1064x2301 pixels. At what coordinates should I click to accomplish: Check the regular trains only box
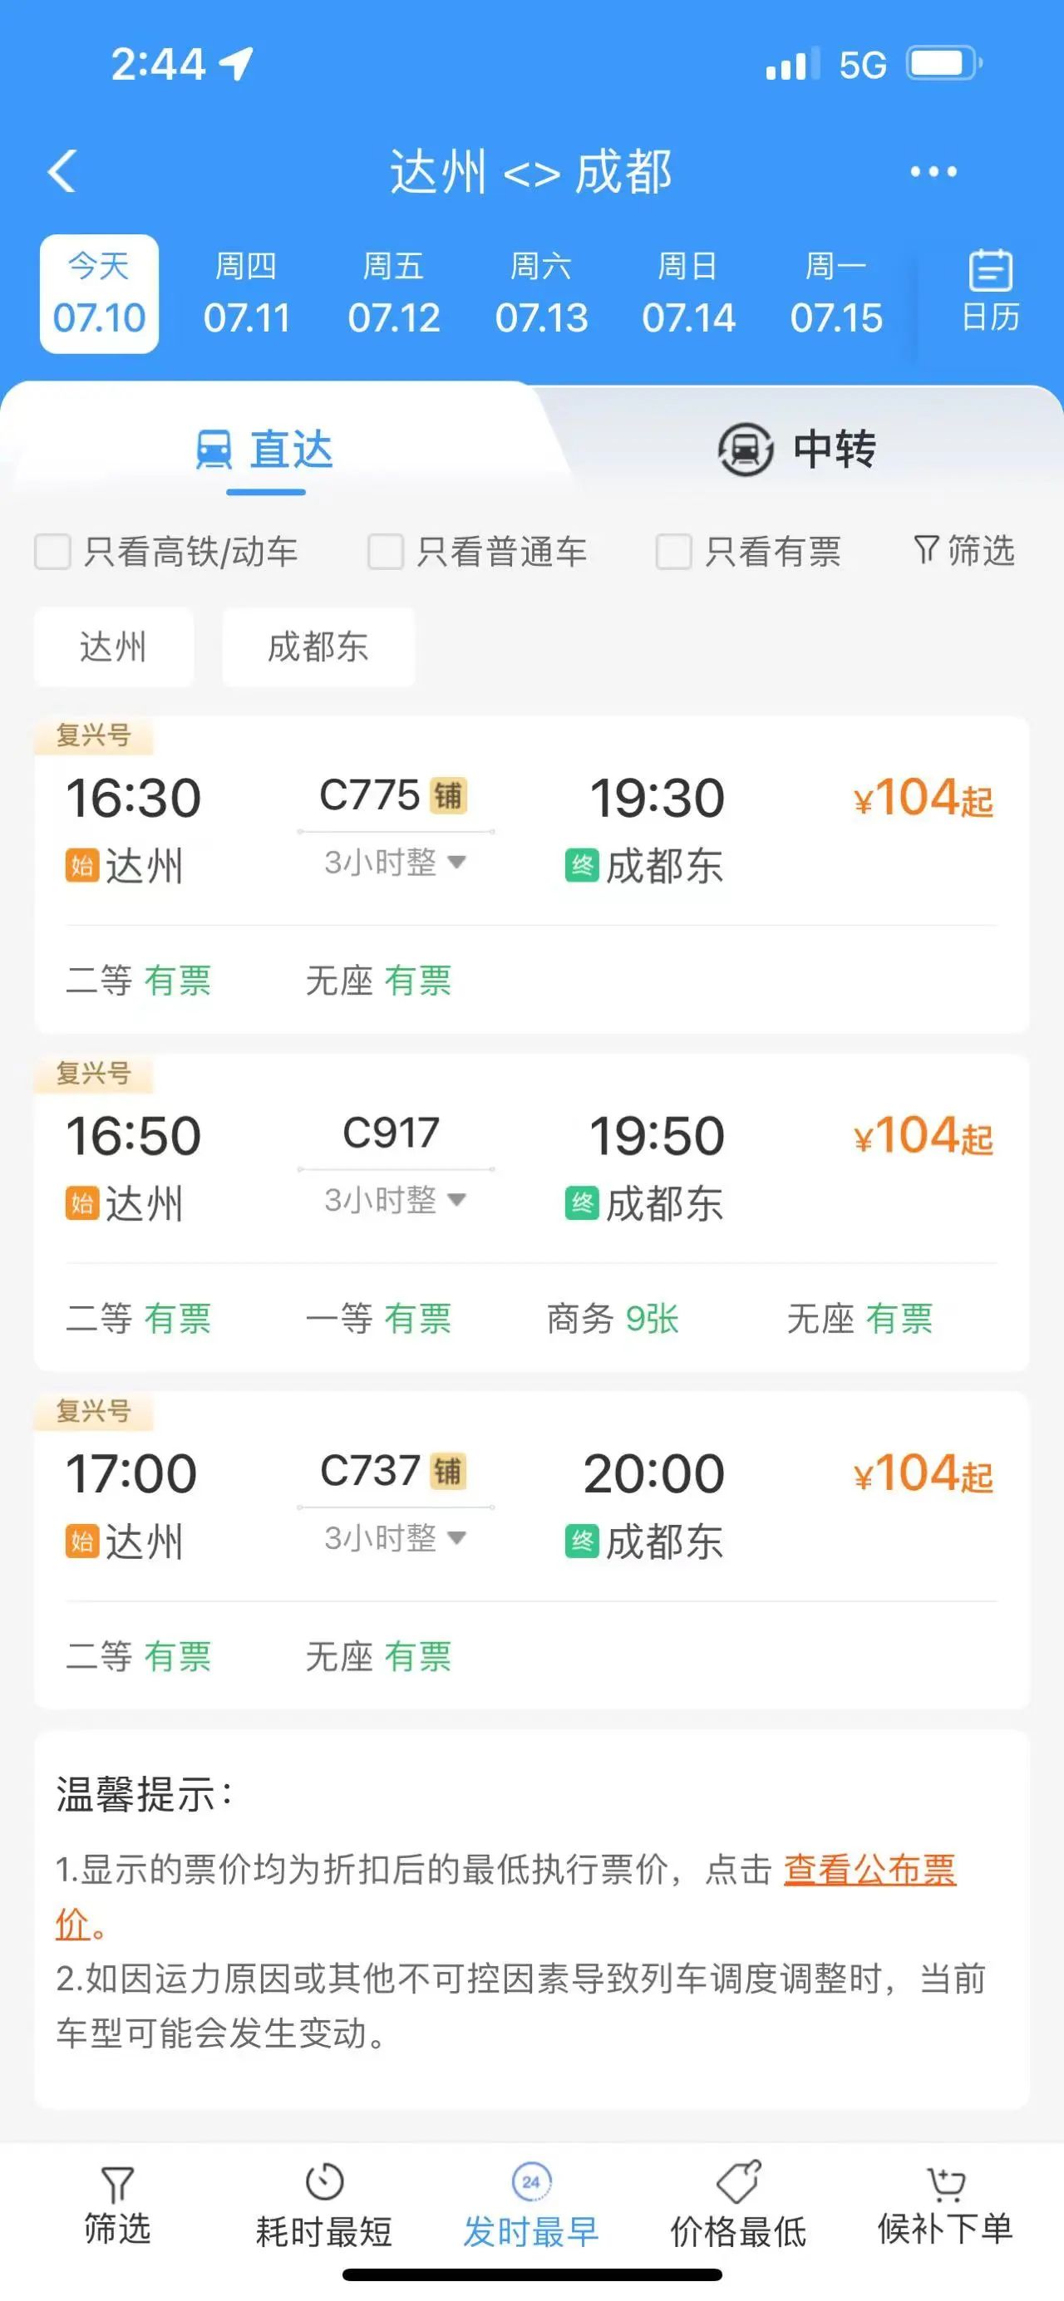(x=386, y=551)
